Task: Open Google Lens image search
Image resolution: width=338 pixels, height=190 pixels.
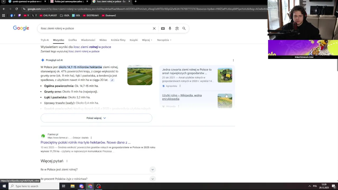Action: pos(177,28)
